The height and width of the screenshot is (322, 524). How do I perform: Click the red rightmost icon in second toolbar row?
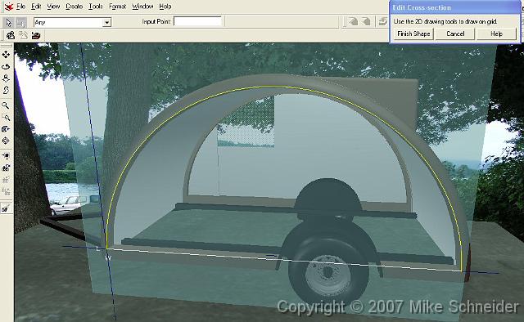tap(36, 35)
